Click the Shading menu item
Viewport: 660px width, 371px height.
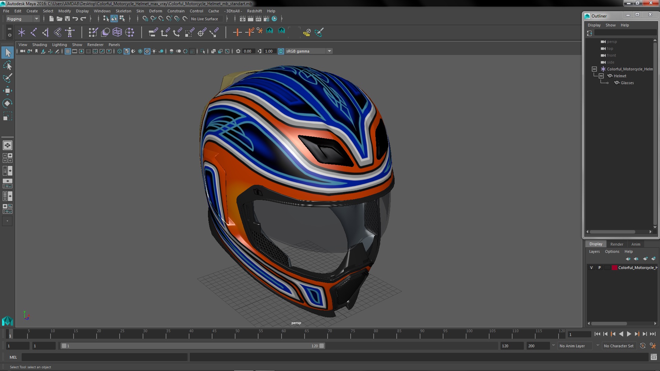(x=39, y=44)
